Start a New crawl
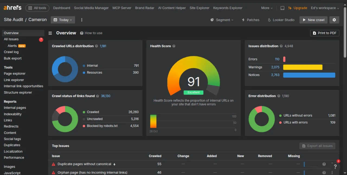Image resolution: width=347 pixels, height=175 pixels. tap(313, 20)
